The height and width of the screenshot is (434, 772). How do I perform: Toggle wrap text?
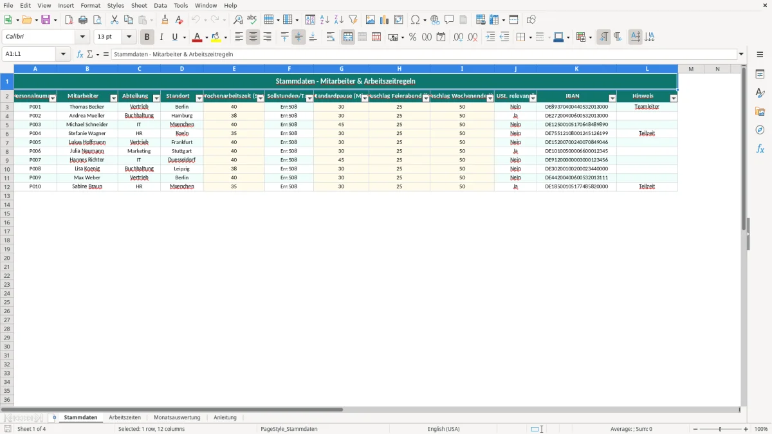tap(331, 37)
